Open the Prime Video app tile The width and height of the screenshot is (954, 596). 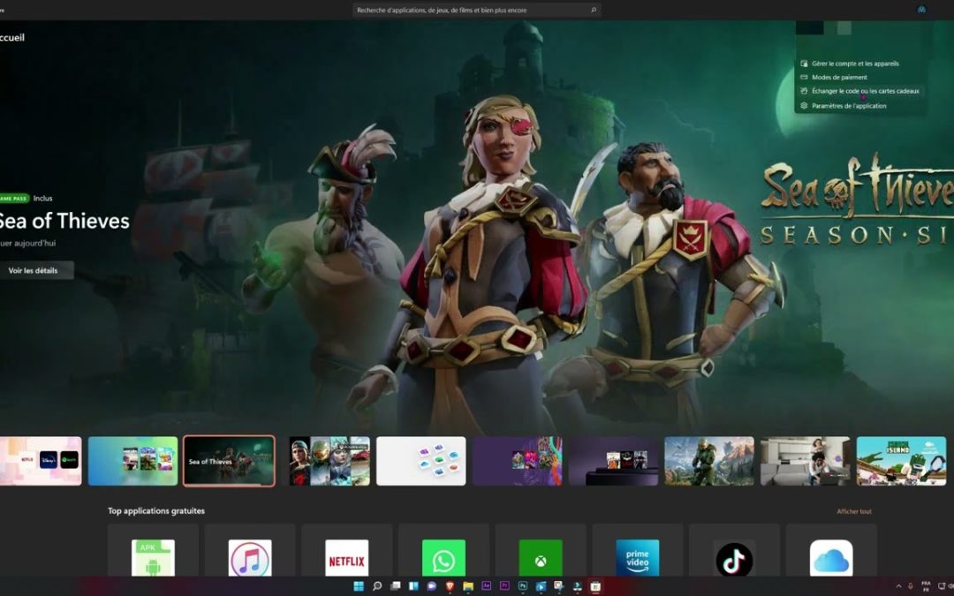[637, 550]
